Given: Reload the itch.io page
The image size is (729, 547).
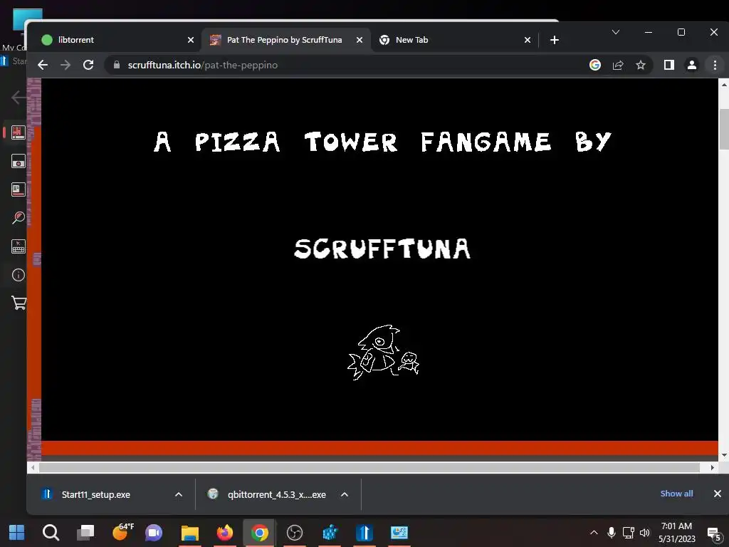Looking at the screenshot, I should pyautogui.click(x=88, y=65).
